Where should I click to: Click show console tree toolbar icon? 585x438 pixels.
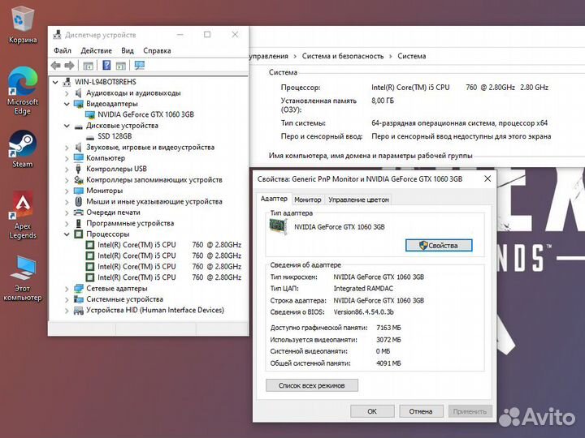[88, 66]
